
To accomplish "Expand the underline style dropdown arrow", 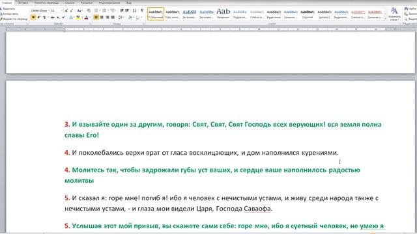I will (x=48, y=18).
